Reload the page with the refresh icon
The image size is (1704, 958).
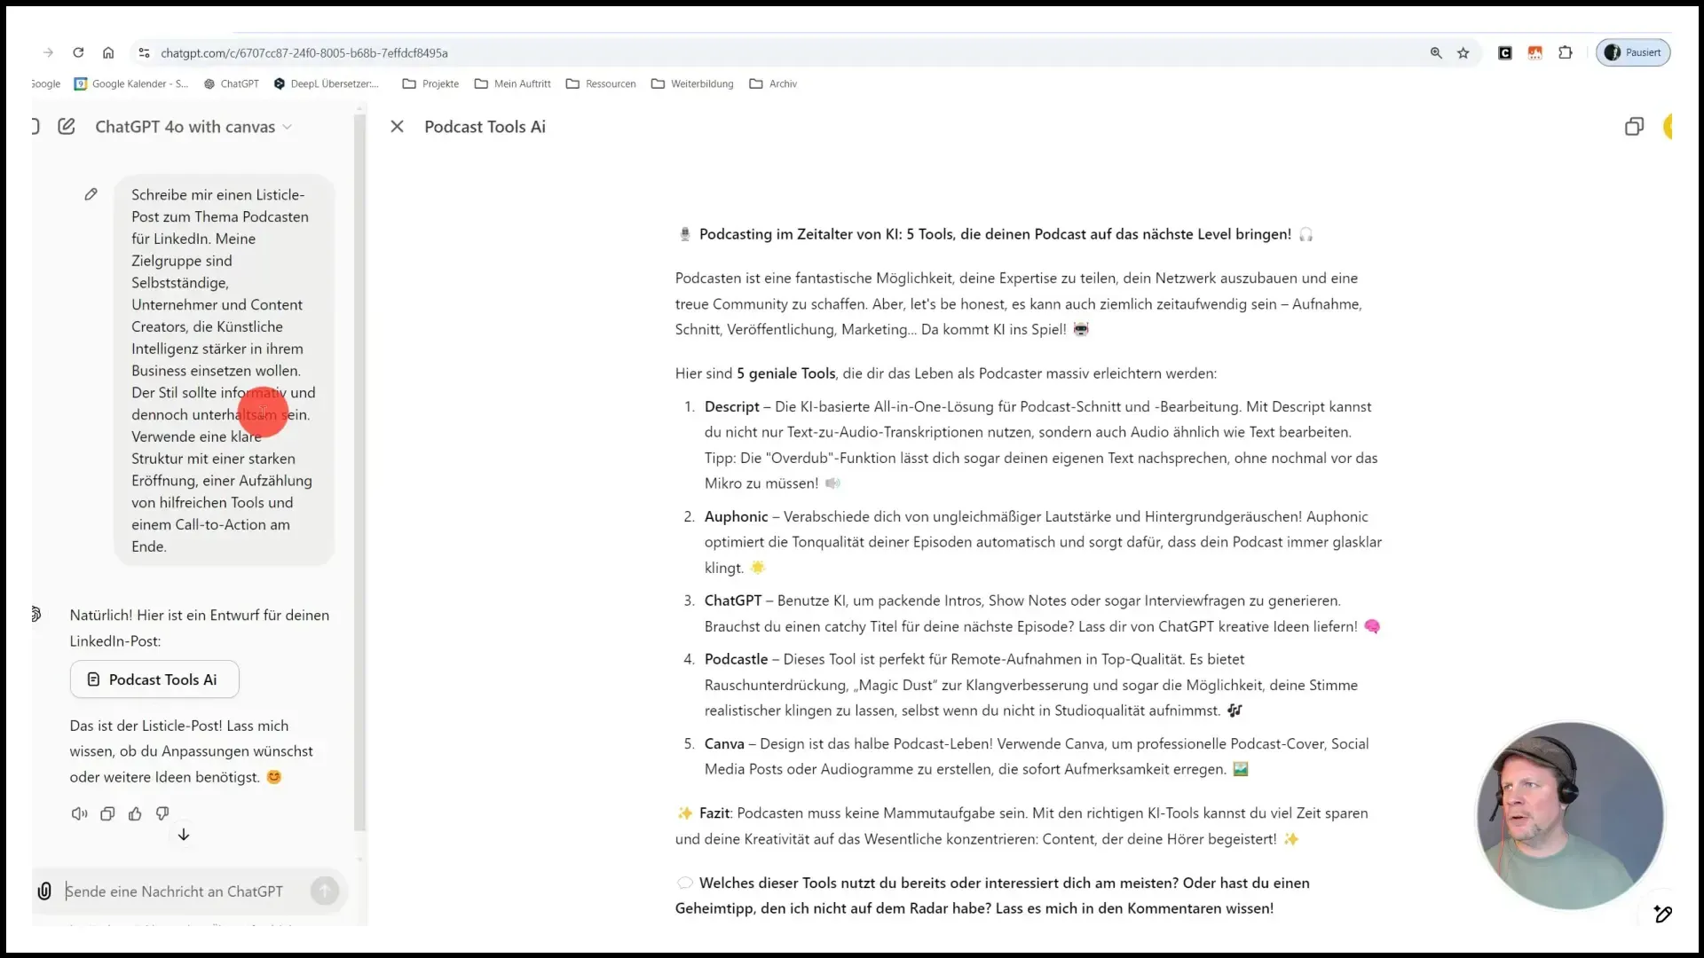coord(78,52)
